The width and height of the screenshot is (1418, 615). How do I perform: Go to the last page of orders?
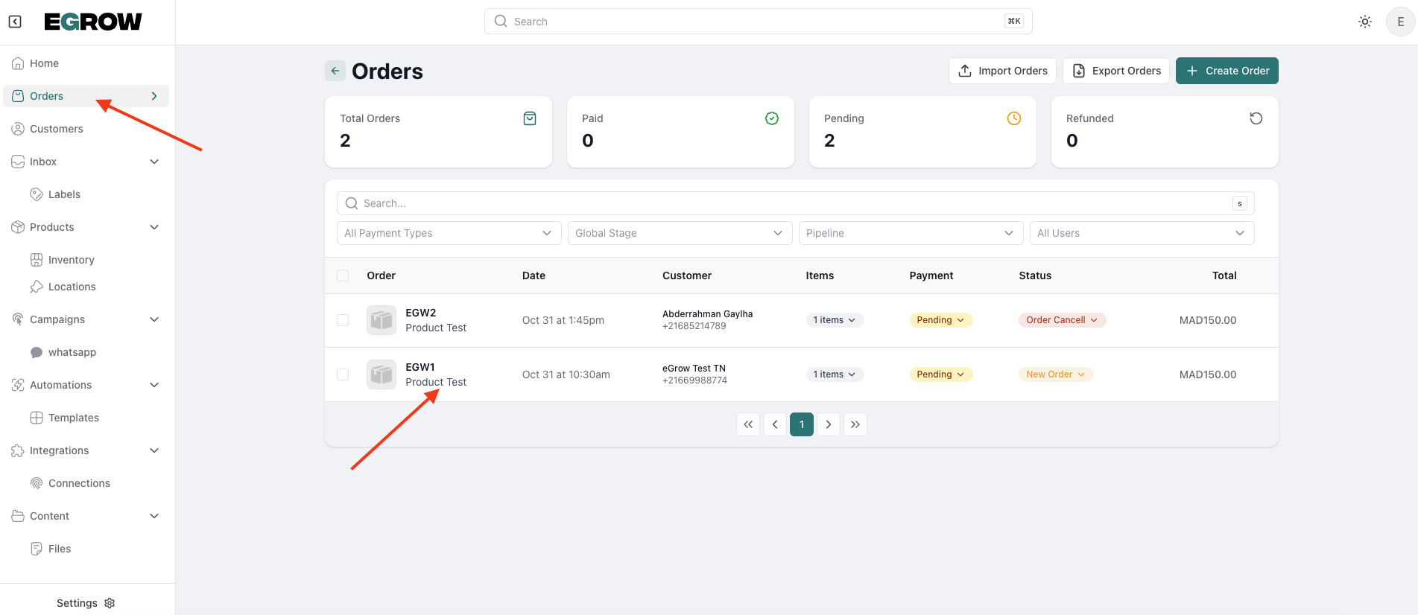[x=855, y=424]
